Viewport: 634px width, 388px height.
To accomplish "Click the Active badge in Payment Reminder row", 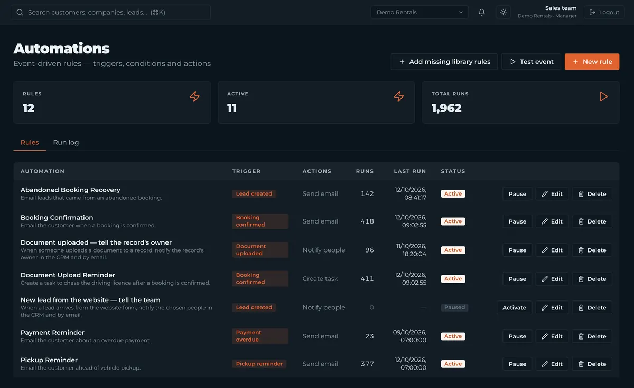I will click(x=453, y=336).
